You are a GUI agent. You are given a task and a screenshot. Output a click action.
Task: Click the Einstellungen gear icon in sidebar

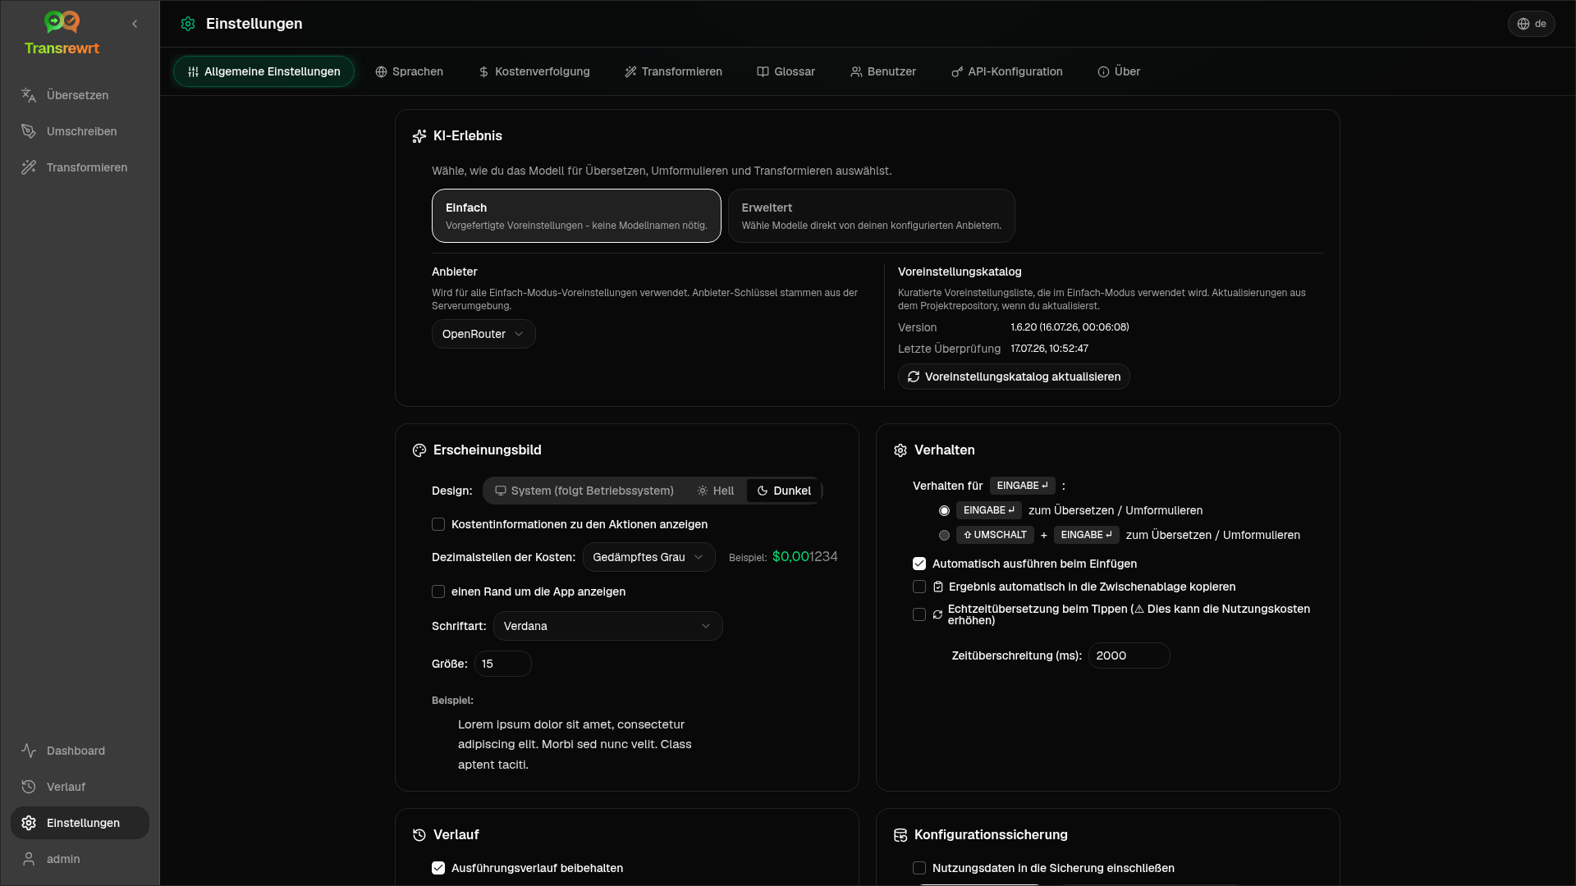point(29,823)
